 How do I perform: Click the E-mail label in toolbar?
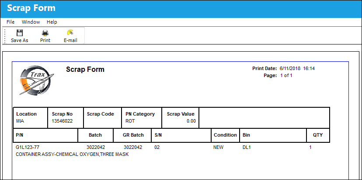[x=70, y=40]
